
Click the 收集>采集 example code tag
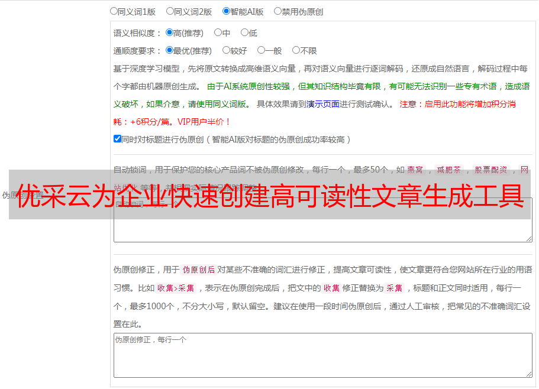[176, 288]
